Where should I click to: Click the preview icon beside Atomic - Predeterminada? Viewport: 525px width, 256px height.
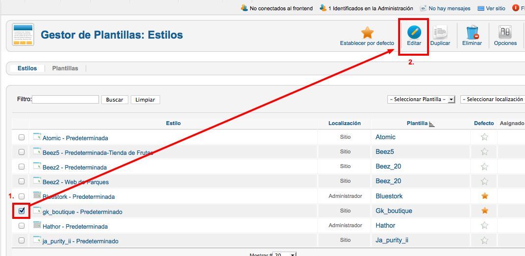[x=37, y=136]
